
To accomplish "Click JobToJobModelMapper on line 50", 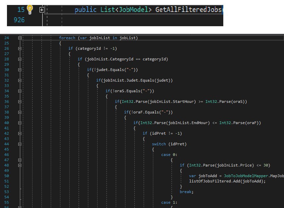I will pos(246,176).
